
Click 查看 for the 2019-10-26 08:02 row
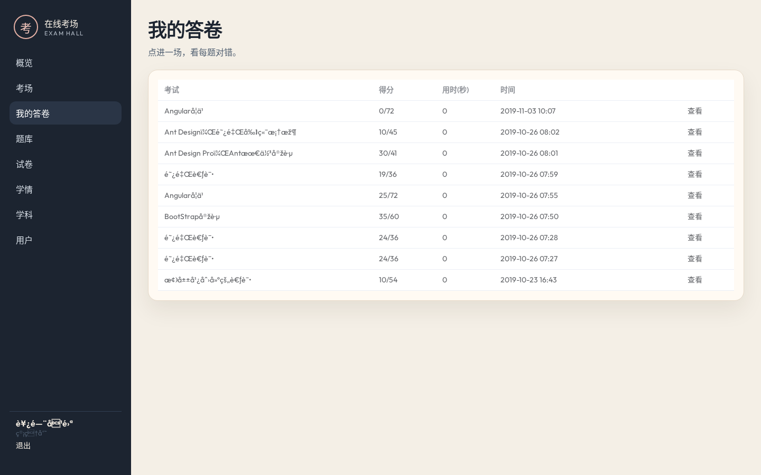[x=694, y=132]
